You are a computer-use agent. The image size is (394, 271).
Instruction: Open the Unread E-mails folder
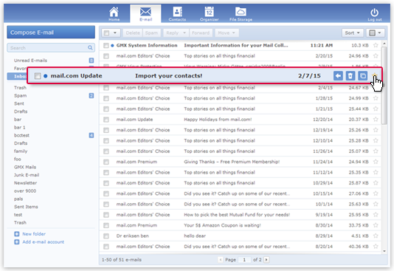tap(30, 61)
